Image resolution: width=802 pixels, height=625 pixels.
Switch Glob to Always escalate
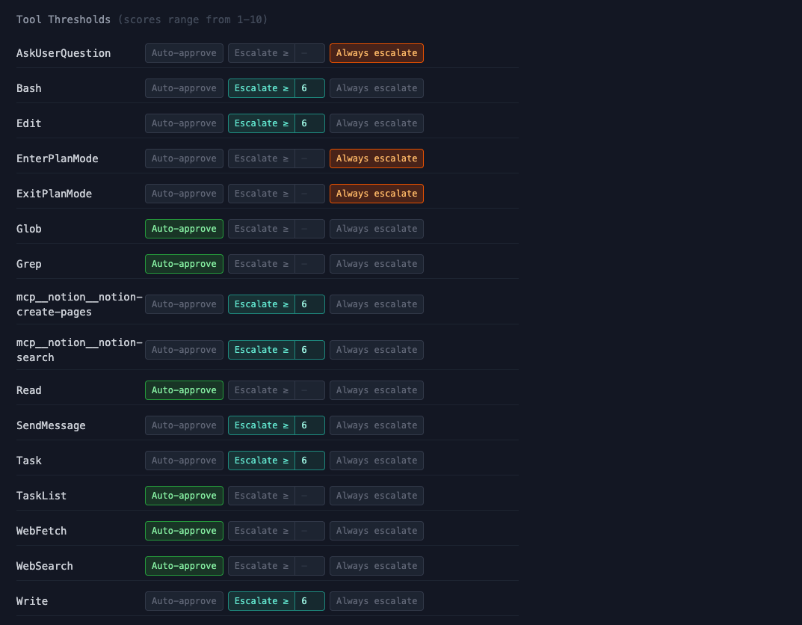(x=376, y=228)
